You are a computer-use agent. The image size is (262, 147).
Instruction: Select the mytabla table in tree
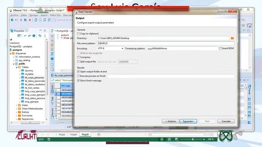click(29, 74)
